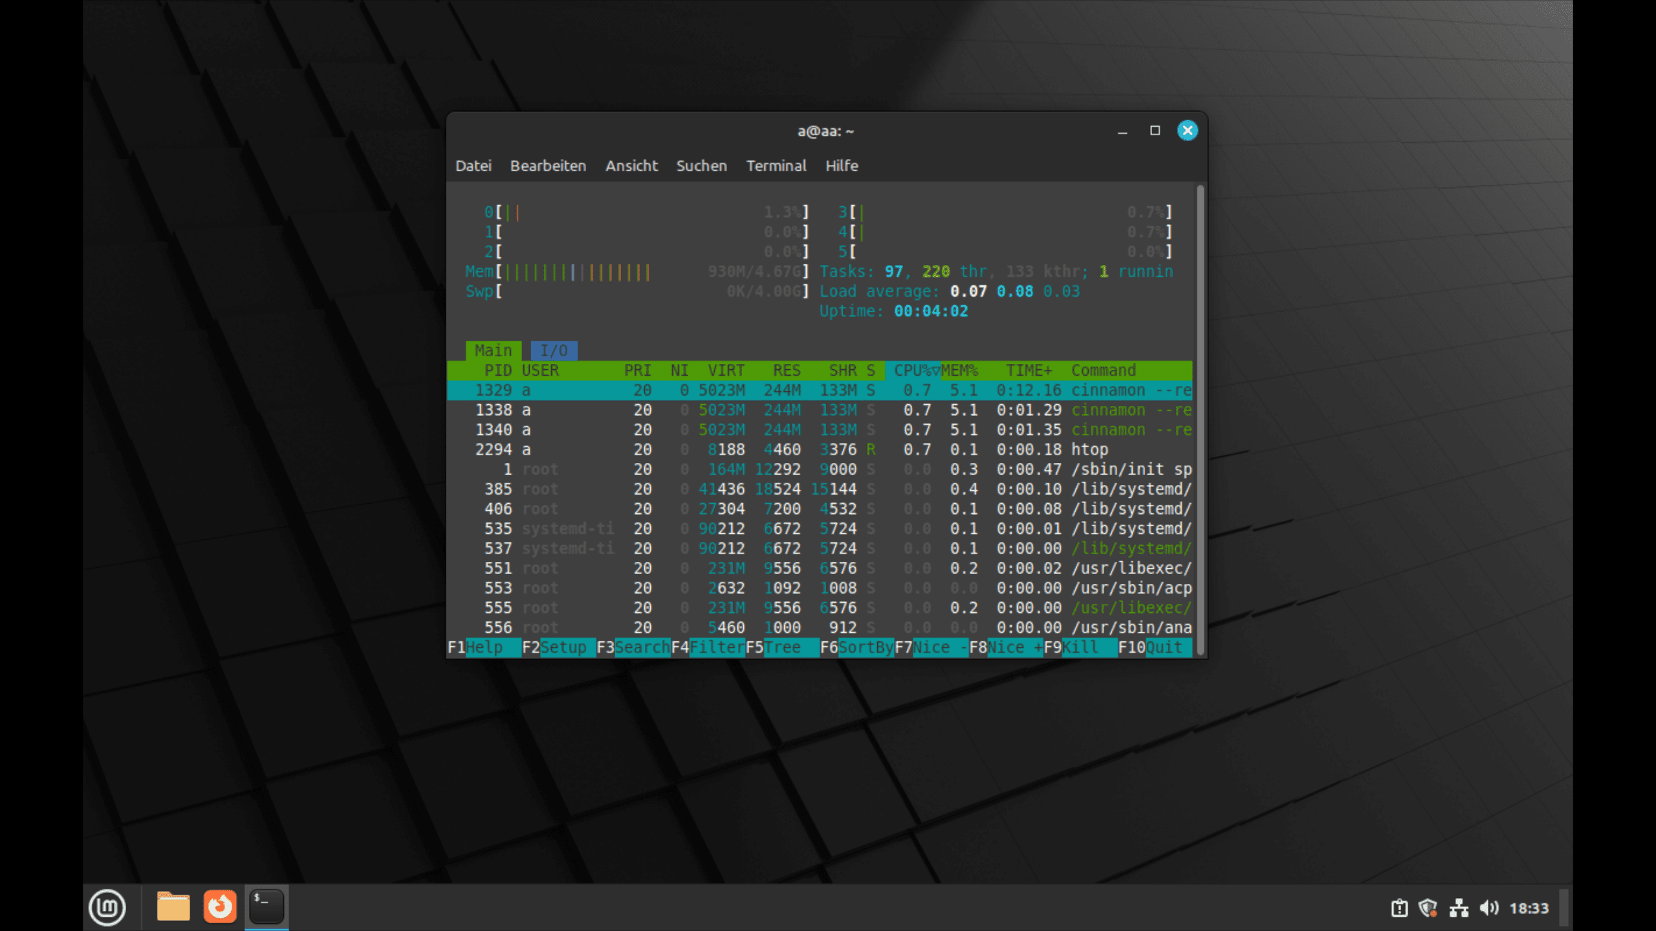Open the network connections tray icon
This screenshot has width=1656, height=931.
click(1459, 908)
